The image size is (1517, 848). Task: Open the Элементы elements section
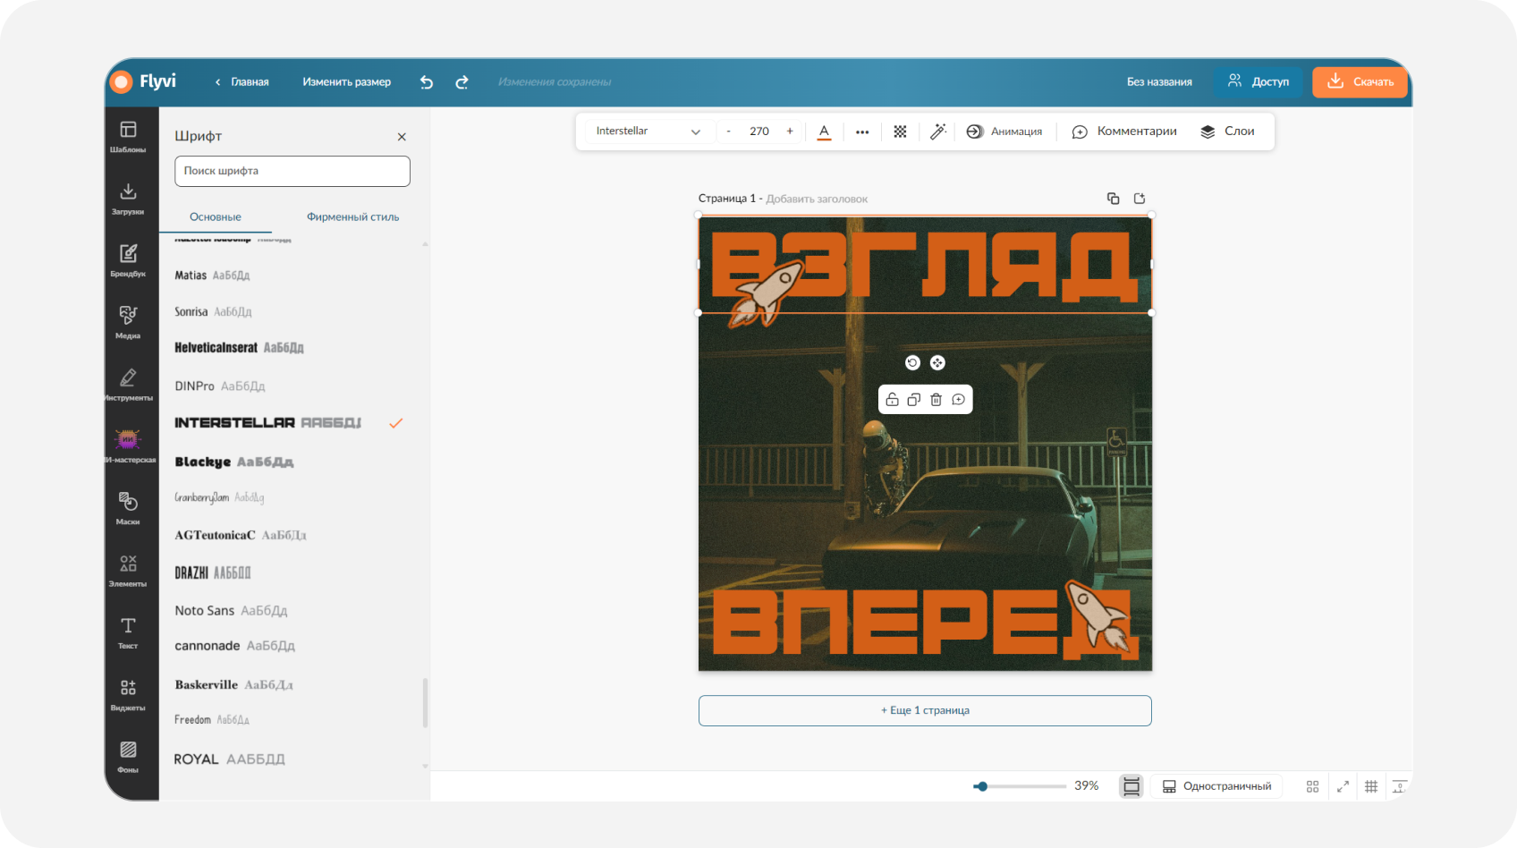tap(128, 571)
